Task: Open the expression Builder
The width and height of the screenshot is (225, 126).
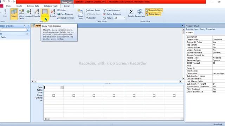Action: 91,18
